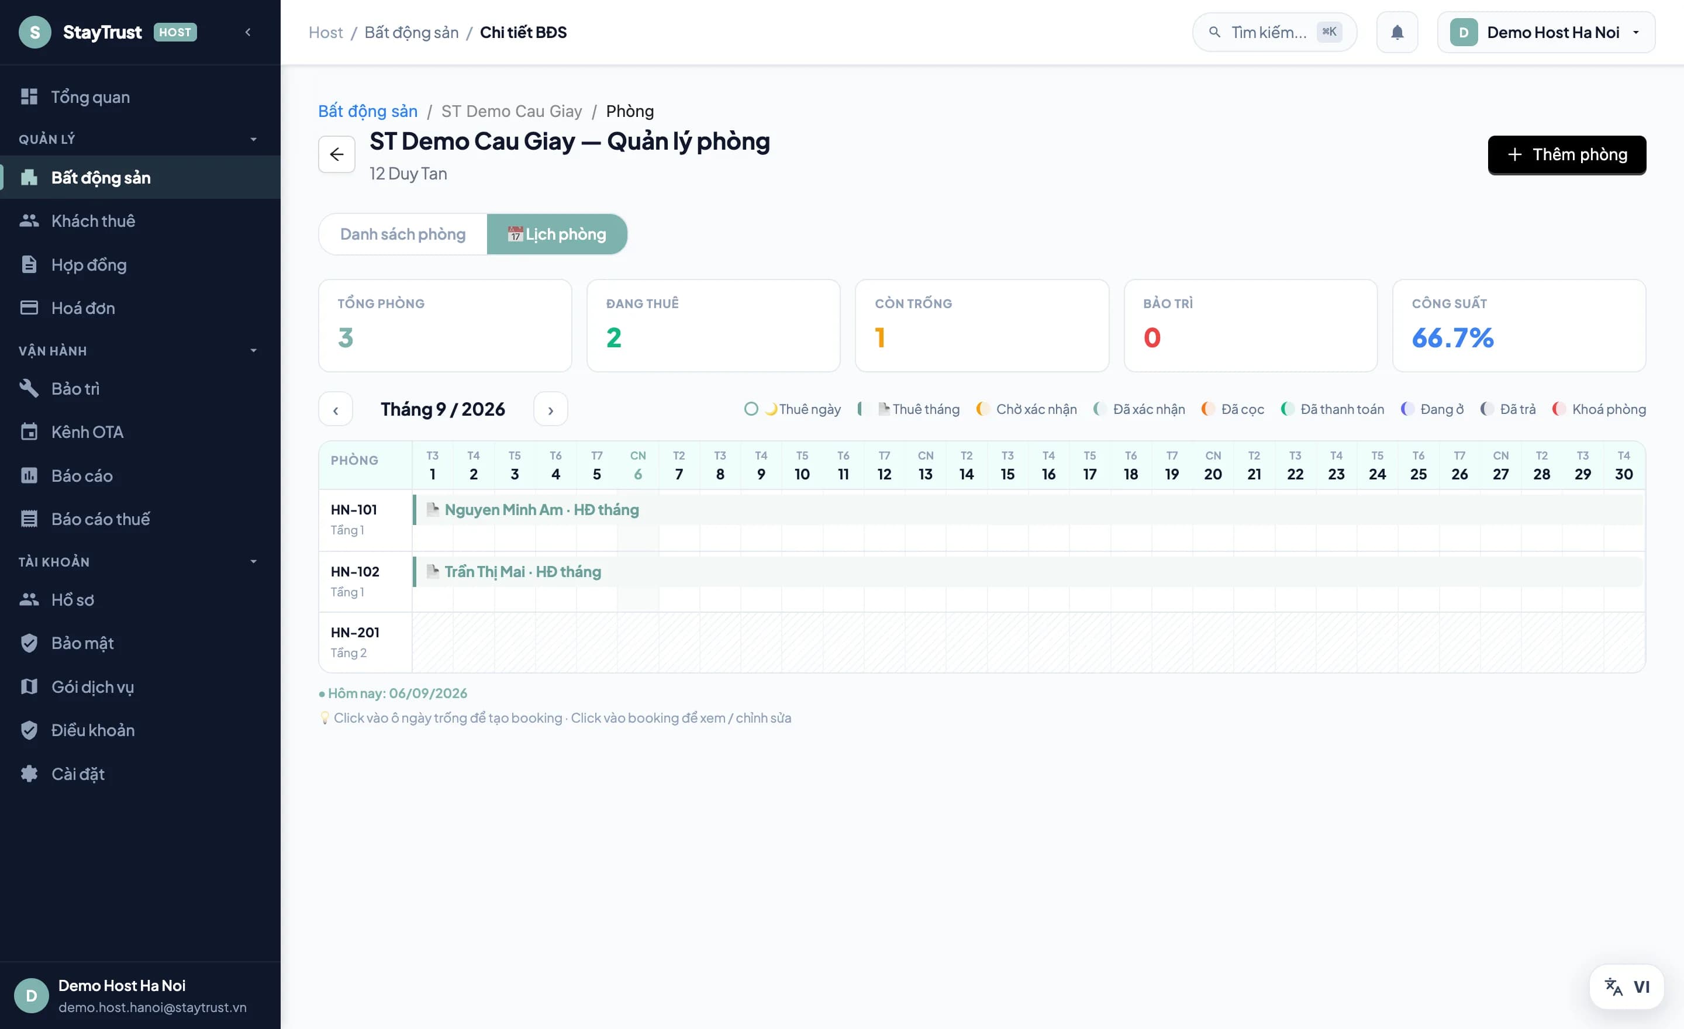Image resolution: width=1684 pixels, height=1029 pixels.
Task: Switch to Danh sách phòng tab
Action: coord(402,234)
